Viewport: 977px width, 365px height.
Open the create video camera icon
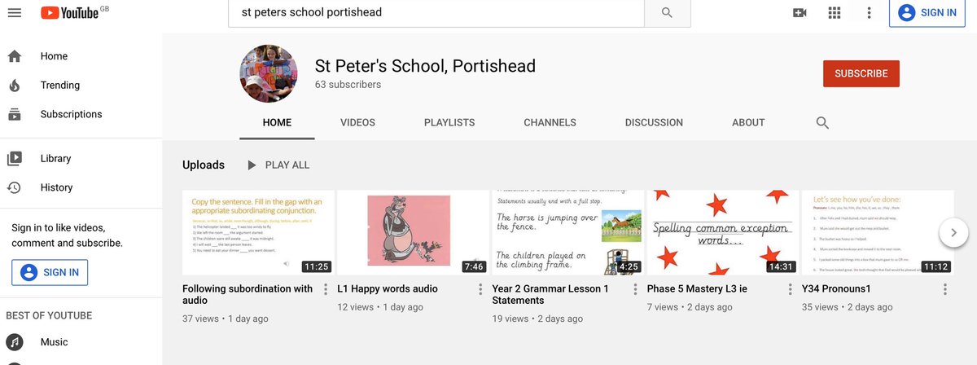(x=800, y=13)
